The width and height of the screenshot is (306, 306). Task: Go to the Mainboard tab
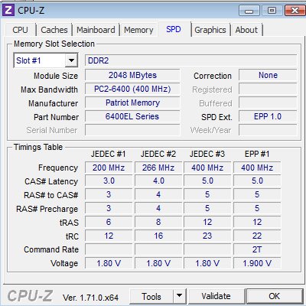[96, 30]
